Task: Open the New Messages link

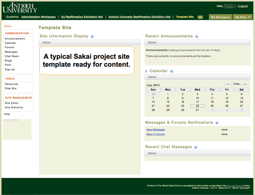Action: tap(156, 130)
